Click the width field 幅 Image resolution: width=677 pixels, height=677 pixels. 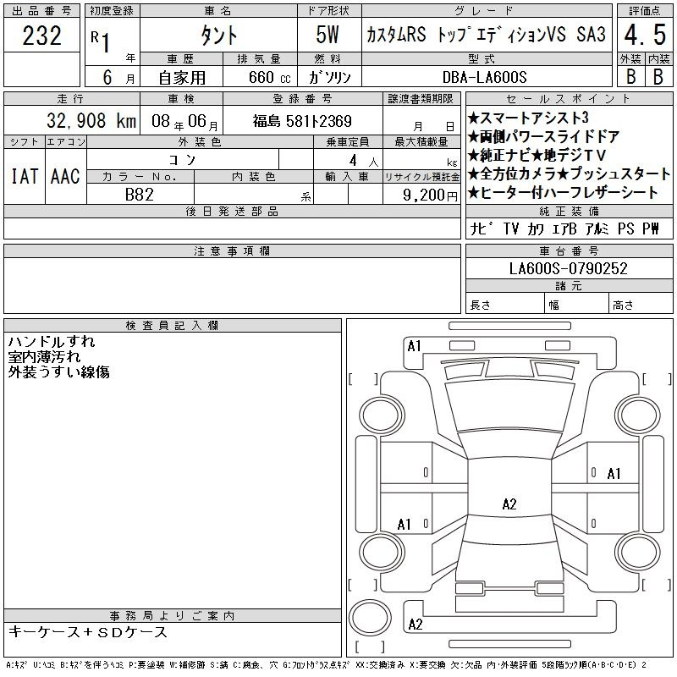(577, 305)
